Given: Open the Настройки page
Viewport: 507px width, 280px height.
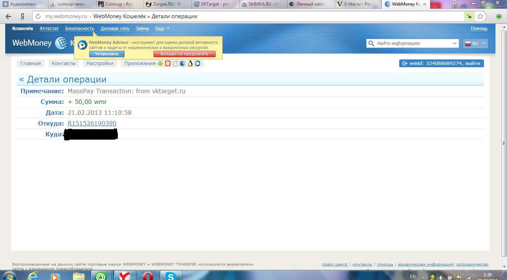Looking at the screenshot, I should (x=100, y=64).
